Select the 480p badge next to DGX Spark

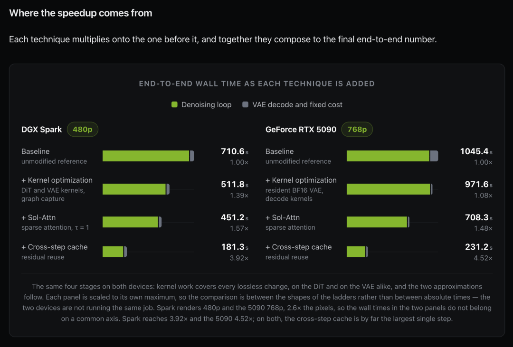tap(83, 130)
